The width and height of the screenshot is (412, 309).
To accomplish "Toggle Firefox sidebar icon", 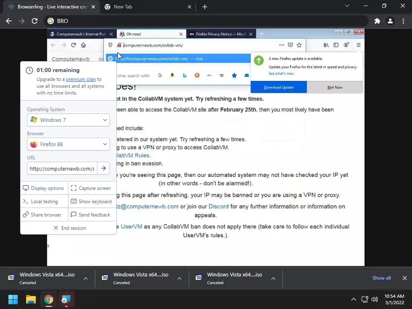I will click(x=336, y=45).
